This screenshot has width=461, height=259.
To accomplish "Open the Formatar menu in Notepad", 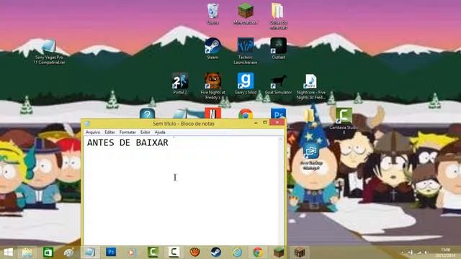I will (127, 132).
